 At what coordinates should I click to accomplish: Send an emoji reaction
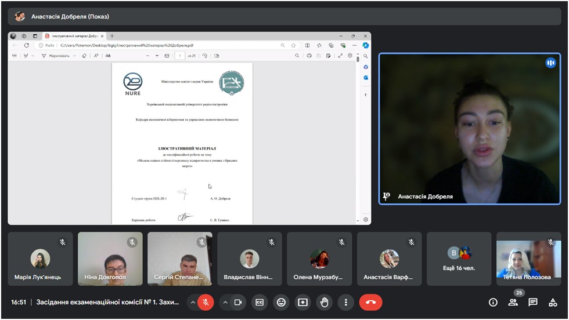click(x=282, y=302)
